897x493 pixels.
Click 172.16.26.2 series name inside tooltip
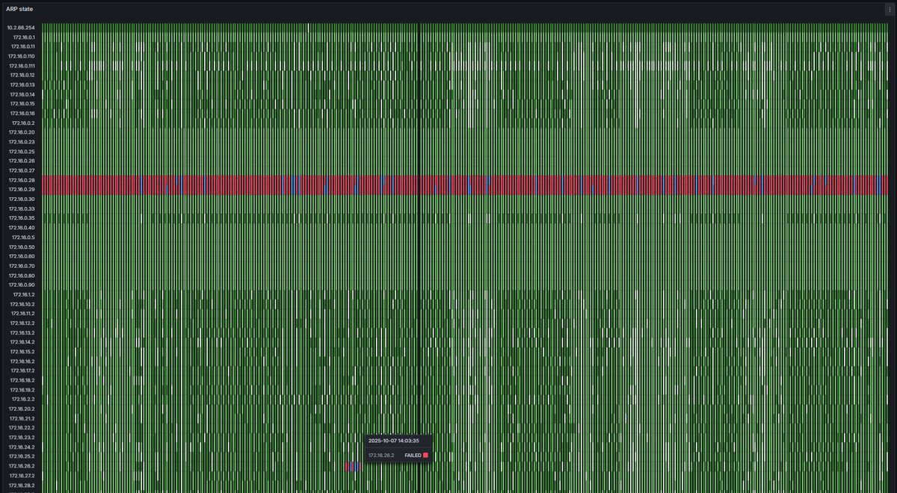pyautogui.click(x=381, y=455)
